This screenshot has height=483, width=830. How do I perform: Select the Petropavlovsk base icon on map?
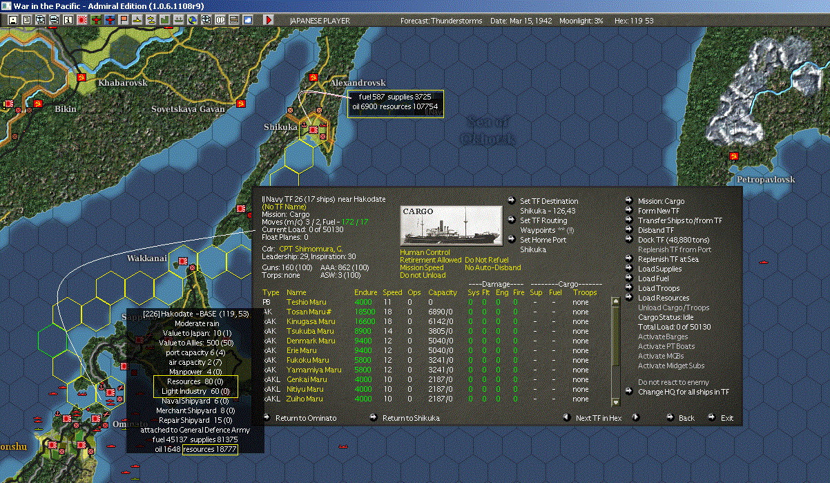tap(733, 157)
